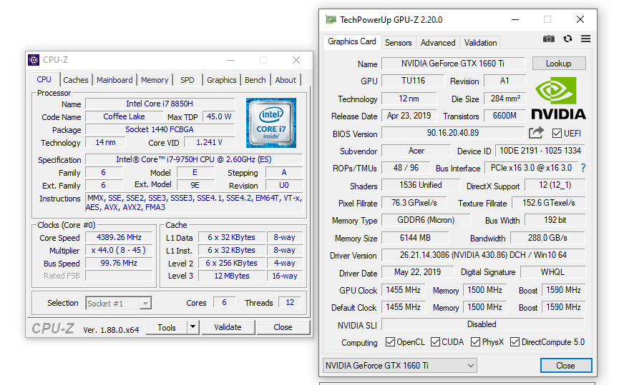Switch to the Sensors tab in GPU-Z

click(x=398, y=43)
